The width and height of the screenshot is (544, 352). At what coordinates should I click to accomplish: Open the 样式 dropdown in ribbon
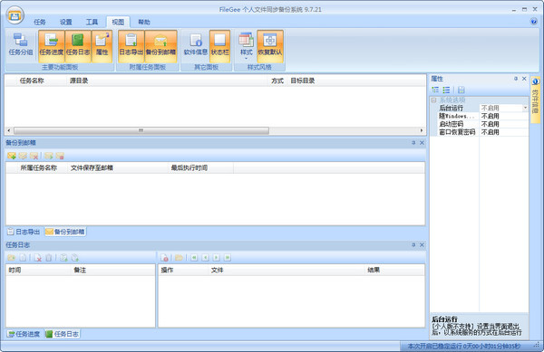[246, 45]
